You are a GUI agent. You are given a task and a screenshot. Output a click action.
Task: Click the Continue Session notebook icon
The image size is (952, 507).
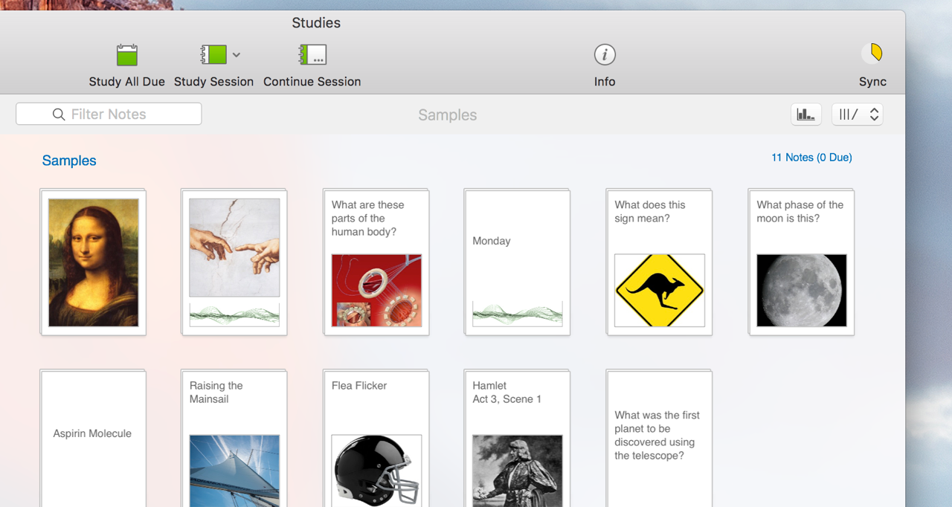coord(312,54)
